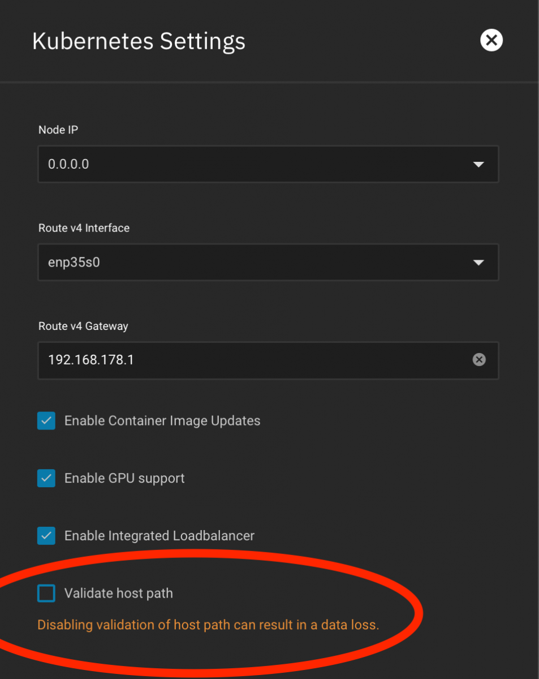The width and height of the screenshot is (539, 679).
Task: Enable the Validate host path checkbox
Action: 46,593
